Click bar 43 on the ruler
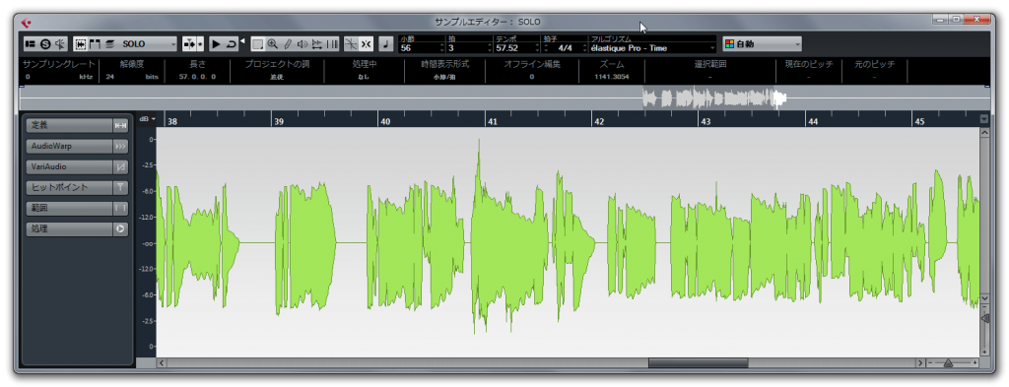 (706, 121)
